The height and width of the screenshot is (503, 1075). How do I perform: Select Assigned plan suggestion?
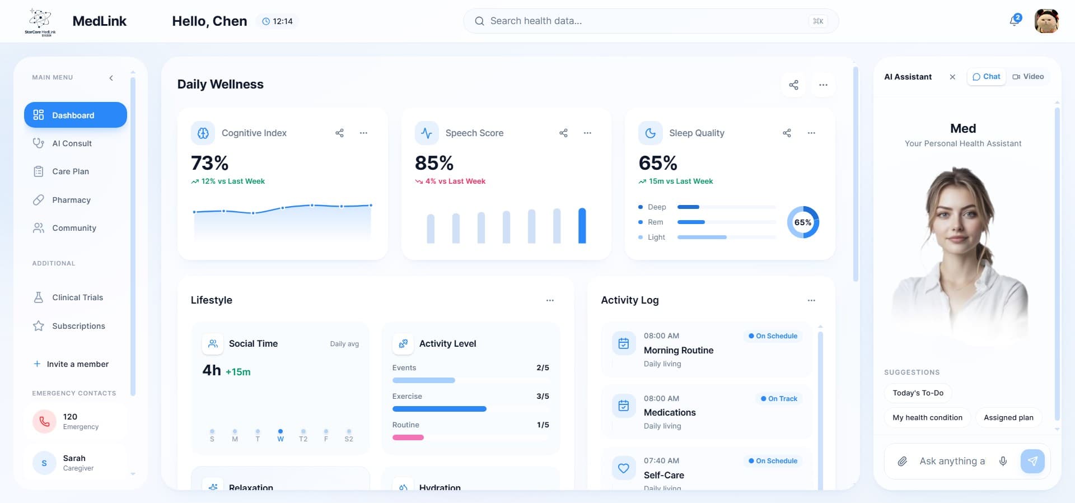click(1008, 418)
